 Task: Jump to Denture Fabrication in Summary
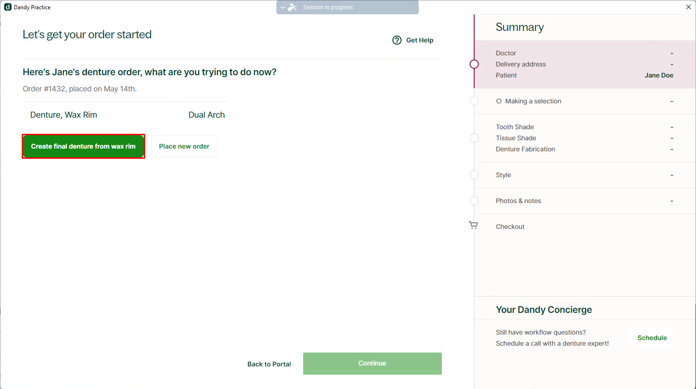[525, 149]
